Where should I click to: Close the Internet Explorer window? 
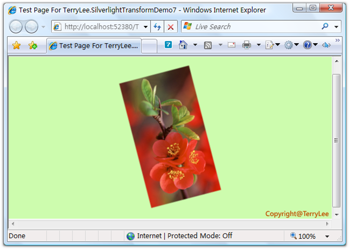(x=331, y=8)
